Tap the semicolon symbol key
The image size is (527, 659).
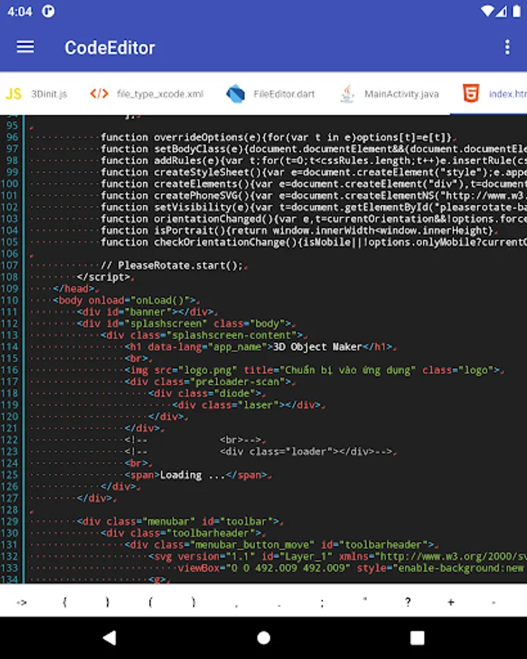coord(322,603)
